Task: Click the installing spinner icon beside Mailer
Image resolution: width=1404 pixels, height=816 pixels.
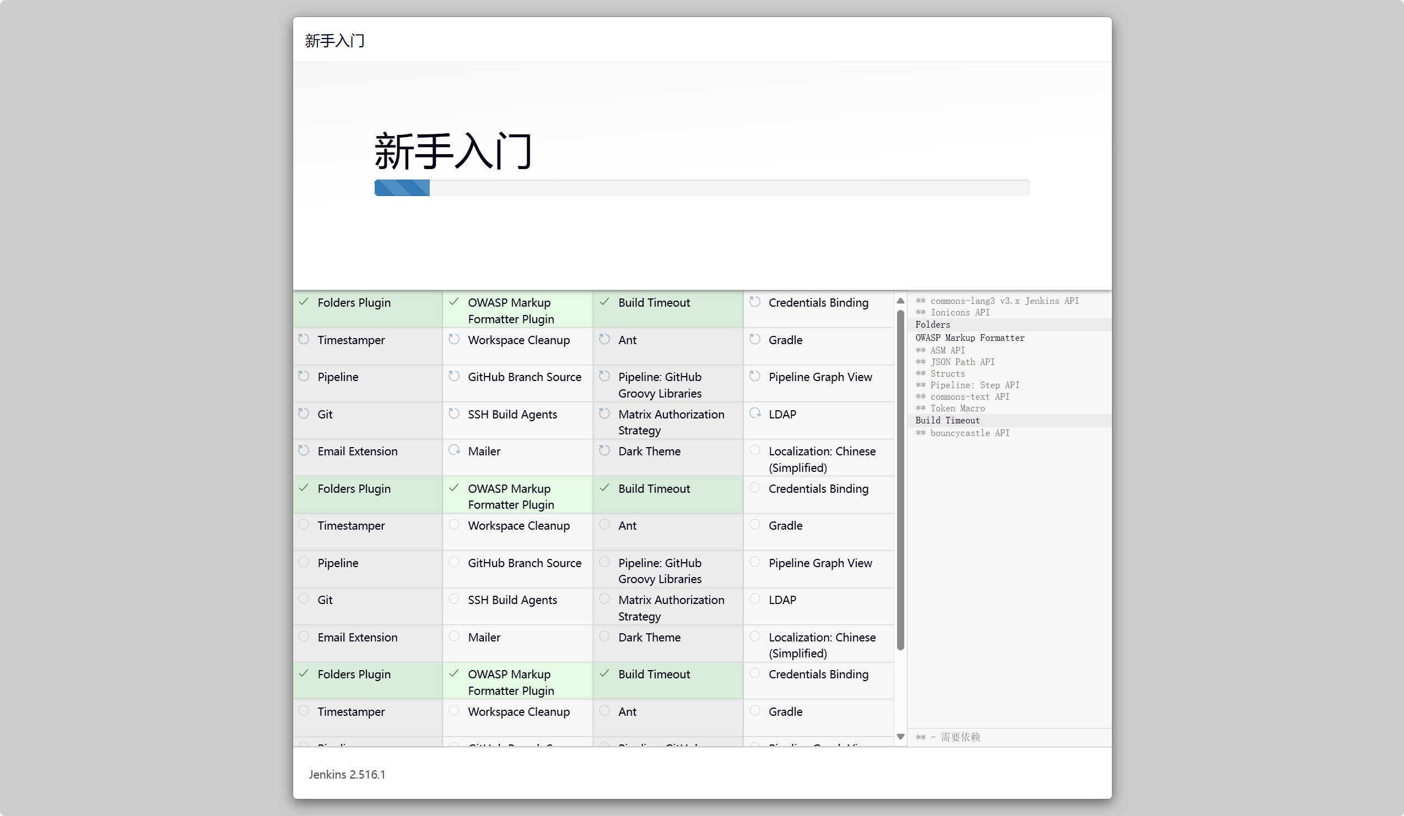Action: 454,450
